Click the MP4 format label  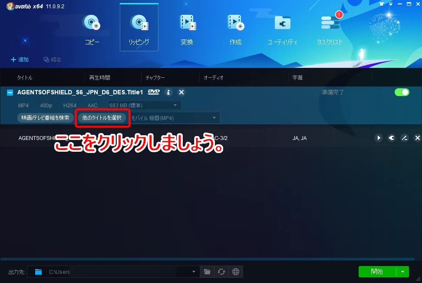[23, 105]
